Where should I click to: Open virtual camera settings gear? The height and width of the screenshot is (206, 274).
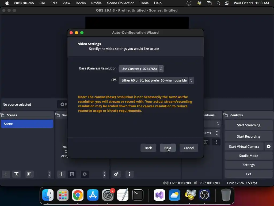[269, 146]
